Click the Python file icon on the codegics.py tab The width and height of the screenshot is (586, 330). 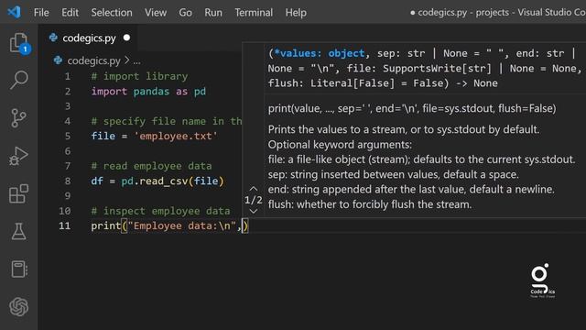coord(53,38)
